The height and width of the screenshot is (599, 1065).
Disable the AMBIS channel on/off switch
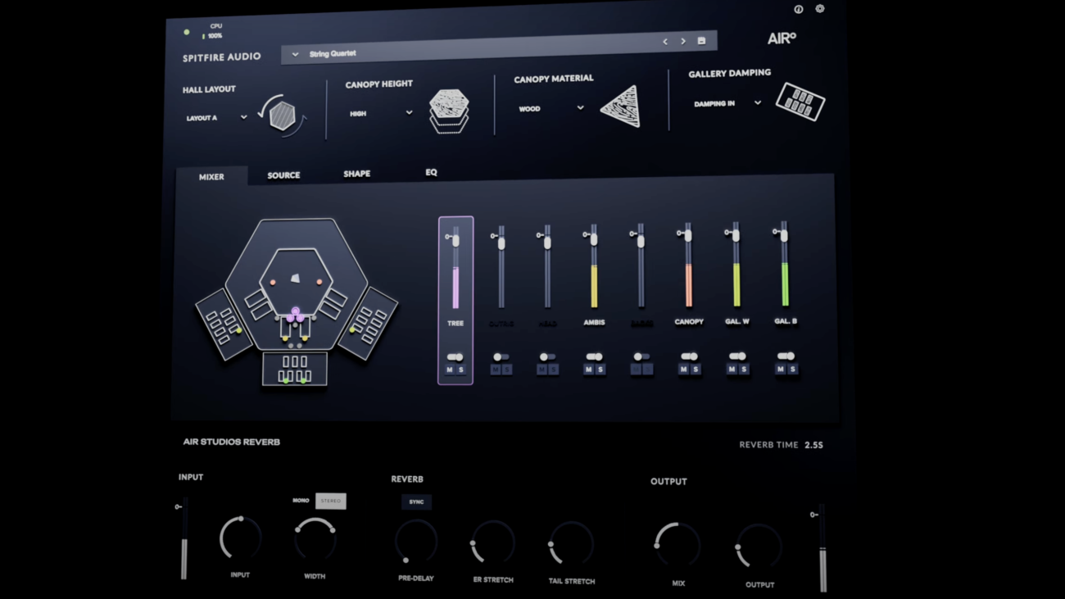pyautogui.click(x=594, y=357)
